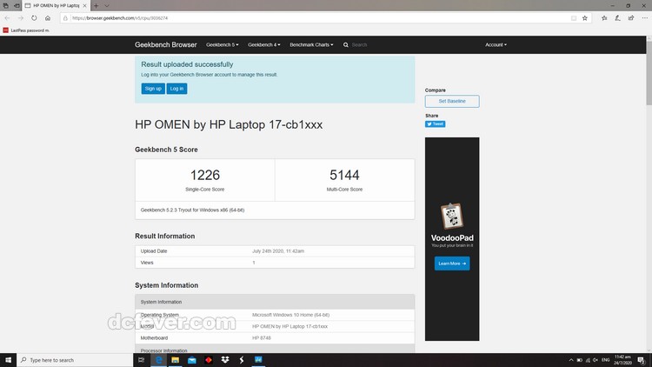The image size is (652, 367).
Task: Open the Action Center notifications icon
Action: (642, 360)
